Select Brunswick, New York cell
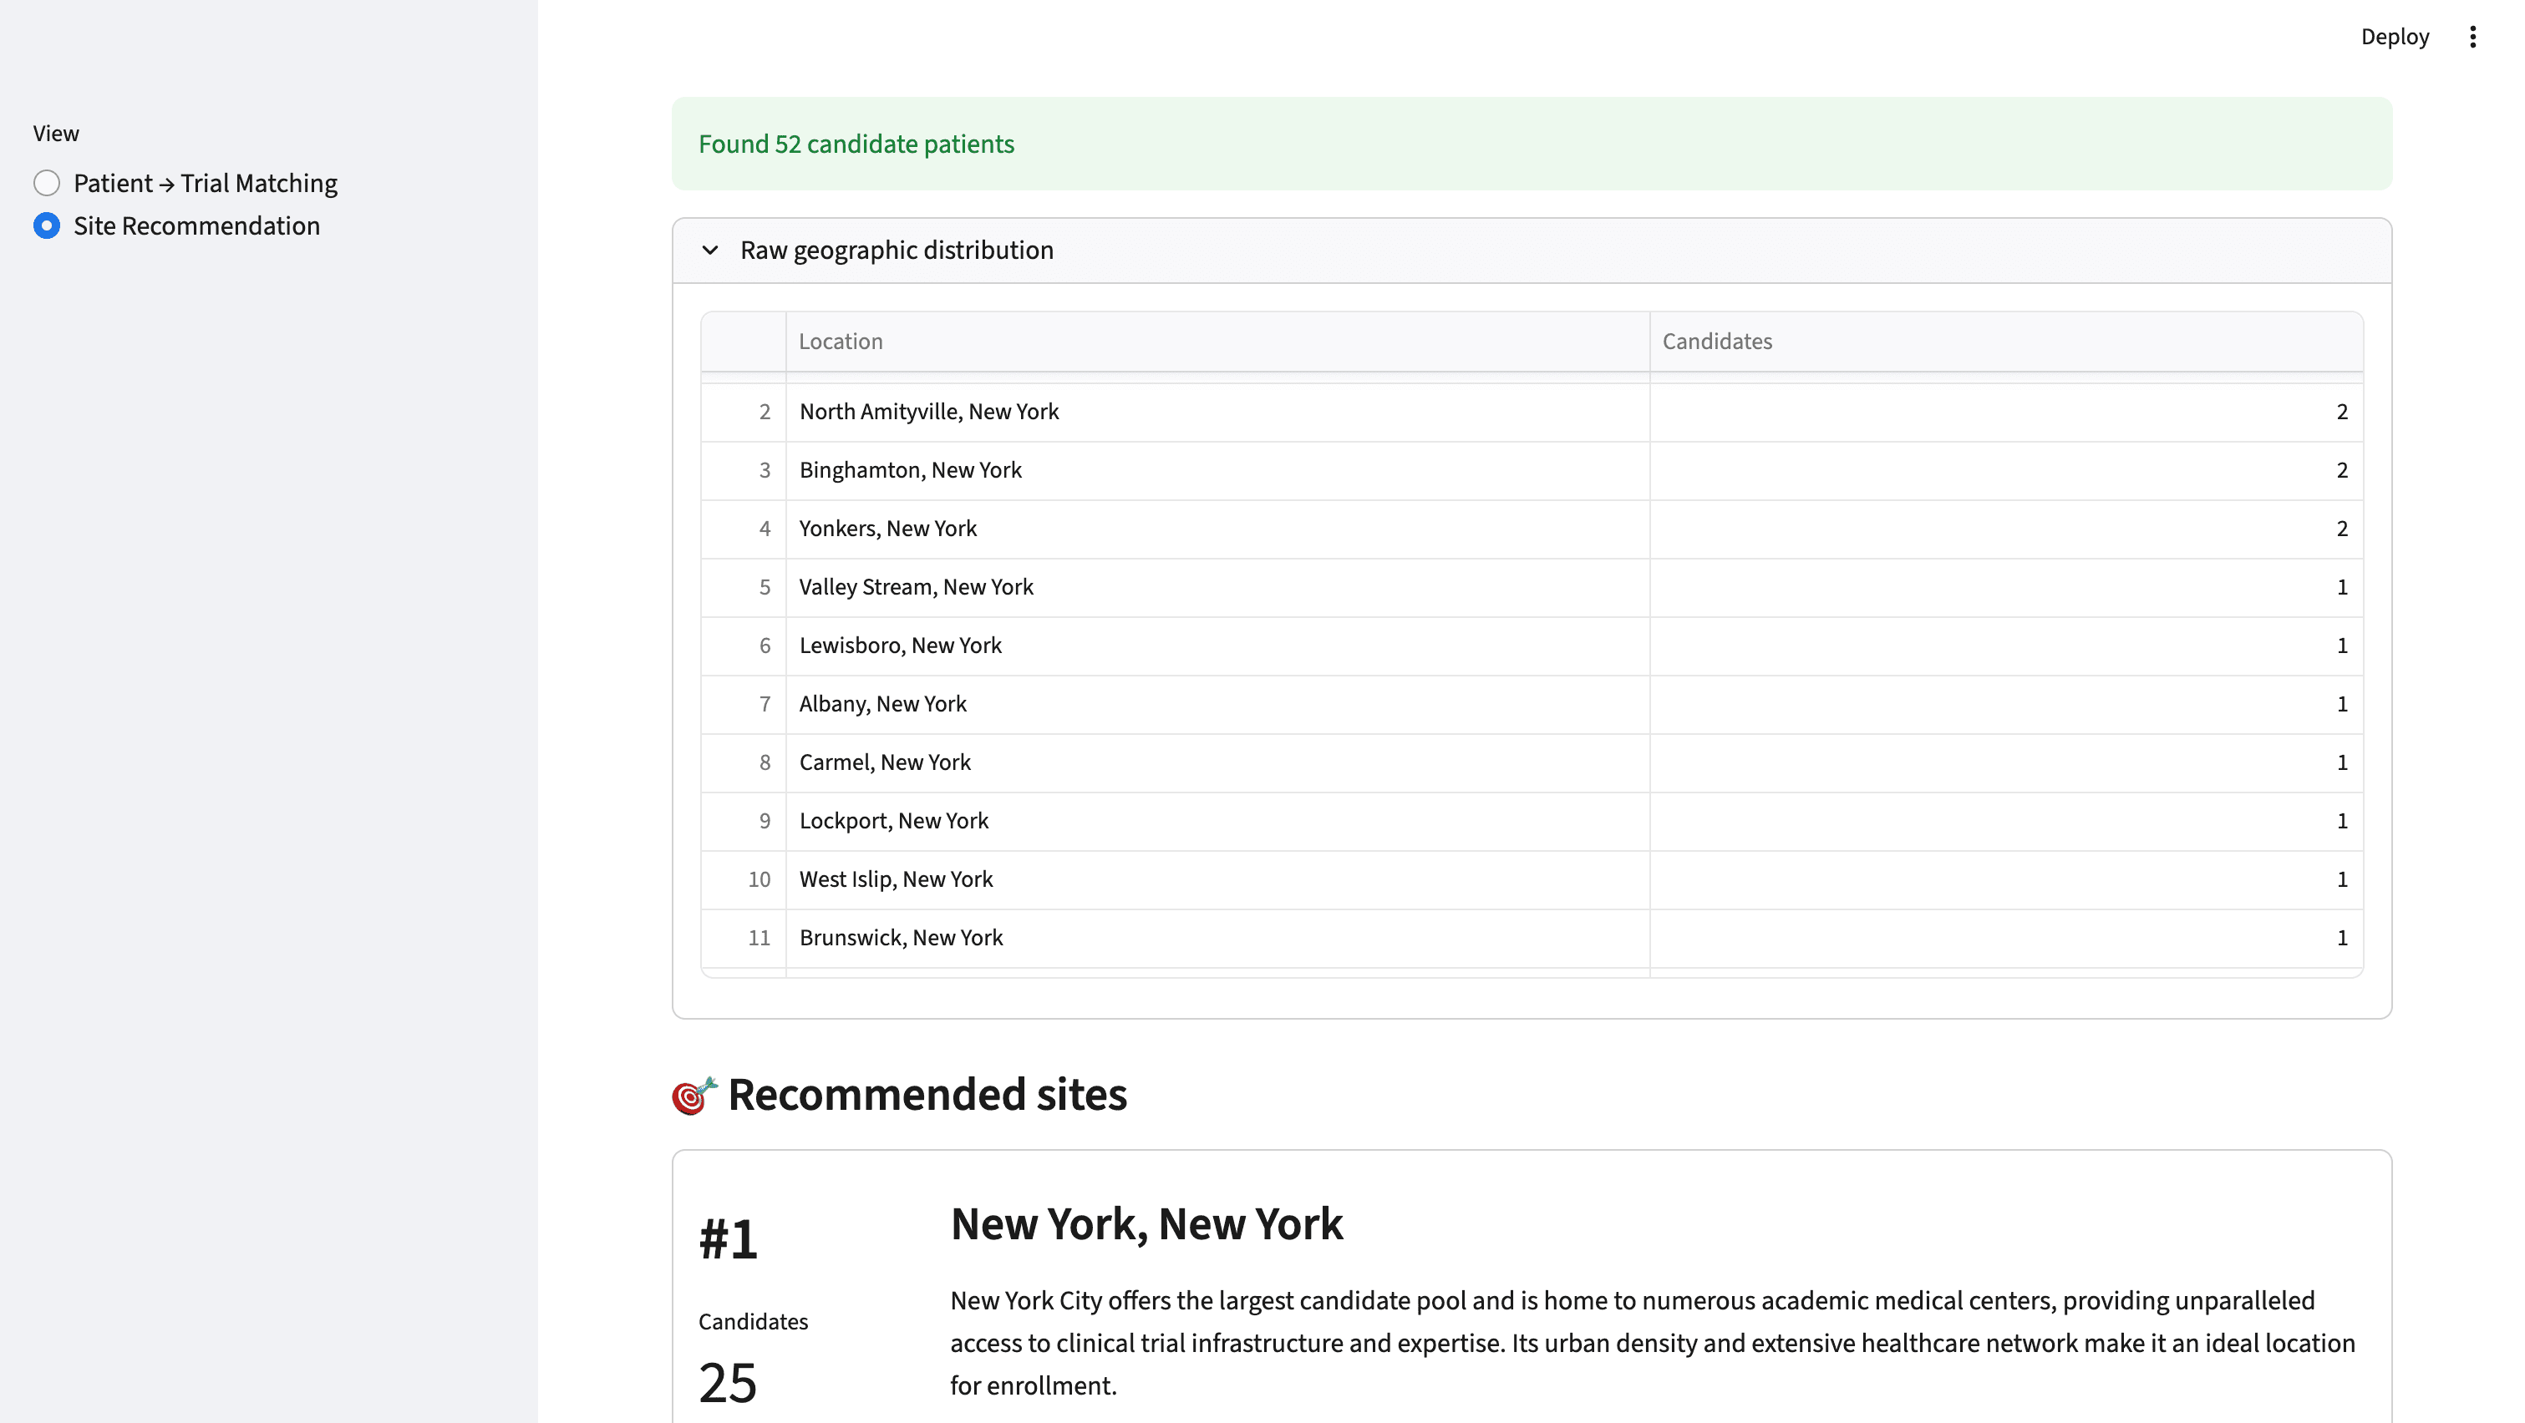 pyautogui.click(x=1217, y=938)
